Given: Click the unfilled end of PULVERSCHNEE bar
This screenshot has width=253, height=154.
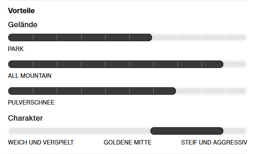Looking at the screenshot, I should click(x=211, y=91).
